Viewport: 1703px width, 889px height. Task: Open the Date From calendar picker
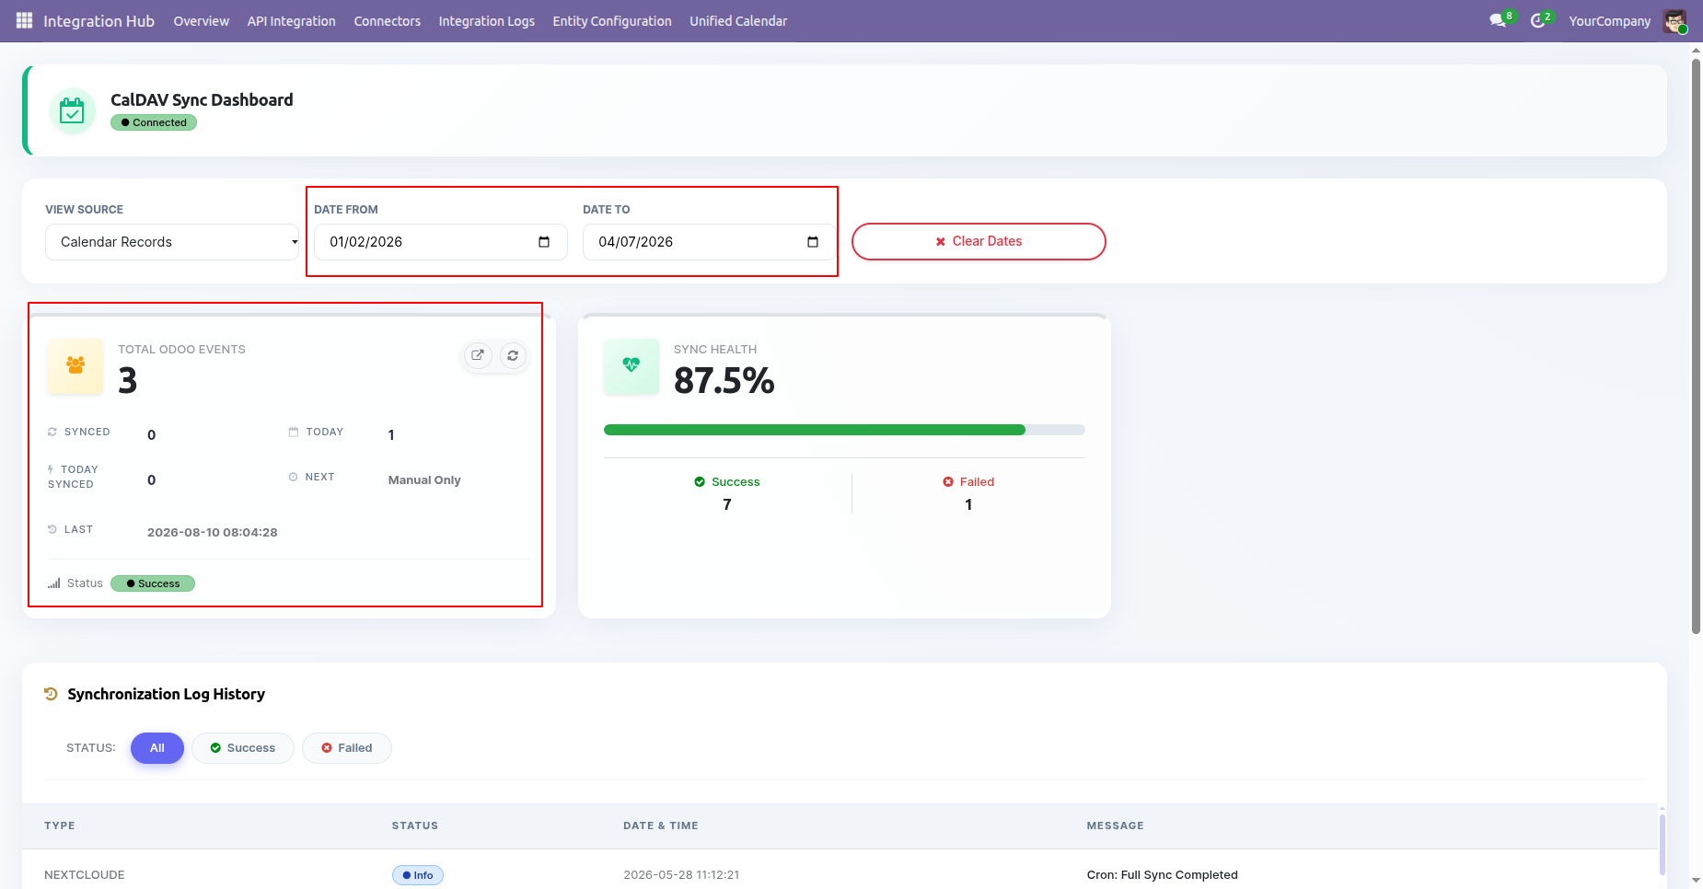coord(544,242)
